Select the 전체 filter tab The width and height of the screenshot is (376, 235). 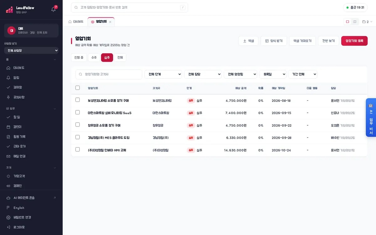click(120, 58)
